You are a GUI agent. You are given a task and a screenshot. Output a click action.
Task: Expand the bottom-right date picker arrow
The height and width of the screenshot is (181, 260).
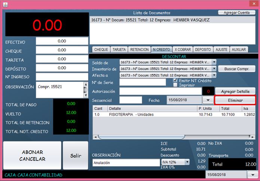250,175
